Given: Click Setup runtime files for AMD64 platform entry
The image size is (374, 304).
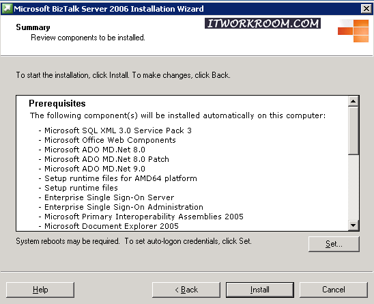Looking at the screenshot, I should [x=121, y=178].
